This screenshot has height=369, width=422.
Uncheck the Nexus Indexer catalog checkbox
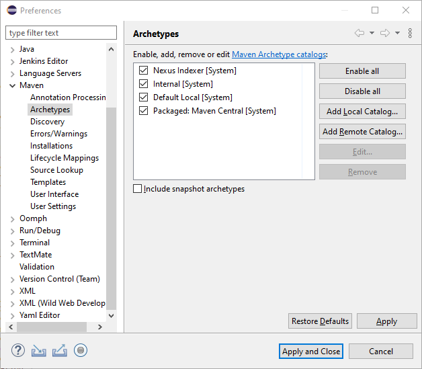tap(143, 71)
